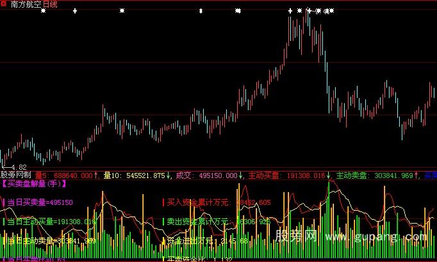Screen dimensions: 437x262
Task: Select the 主动卖盘: 303841.969 readout
Action: pyautogui.click(x=375, y=176)
